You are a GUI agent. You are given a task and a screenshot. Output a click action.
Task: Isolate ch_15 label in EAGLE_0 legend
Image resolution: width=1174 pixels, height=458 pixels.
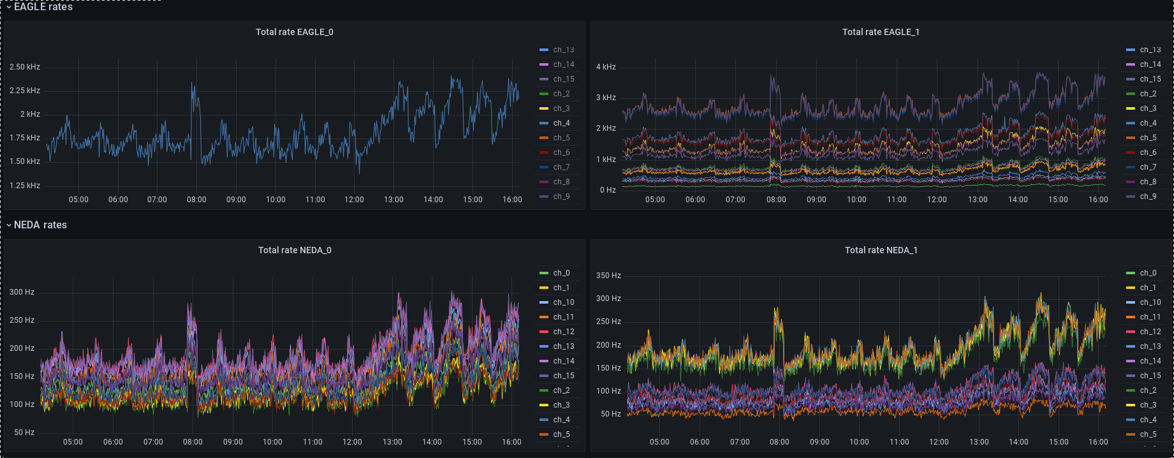pos(564,79)
